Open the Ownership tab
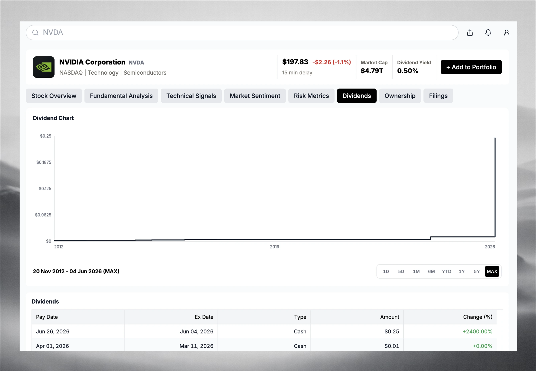Viewport: 536px width, 371px height. point(400,96)
